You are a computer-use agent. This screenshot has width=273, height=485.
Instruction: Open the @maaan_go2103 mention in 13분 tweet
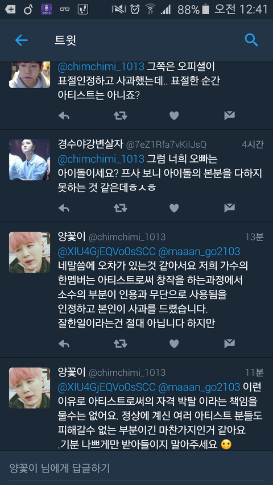[199, 252]
